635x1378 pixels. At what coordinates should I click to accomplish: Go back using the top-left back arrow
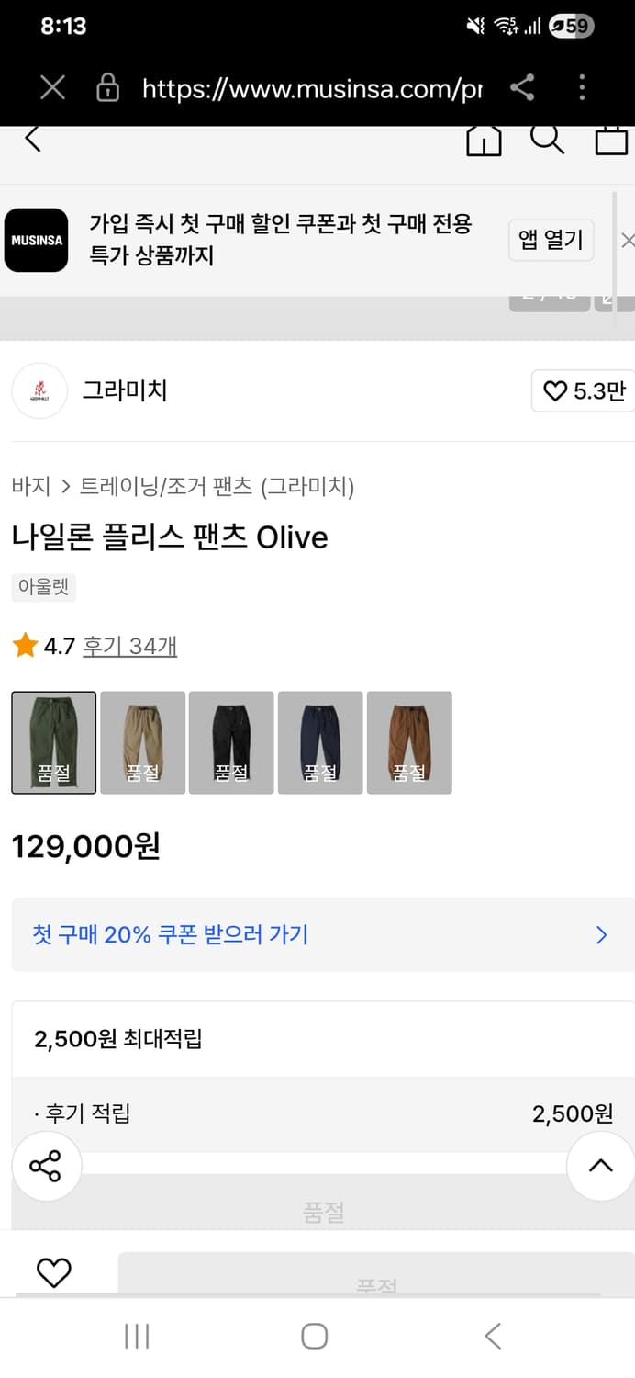(x=33, y=138)
